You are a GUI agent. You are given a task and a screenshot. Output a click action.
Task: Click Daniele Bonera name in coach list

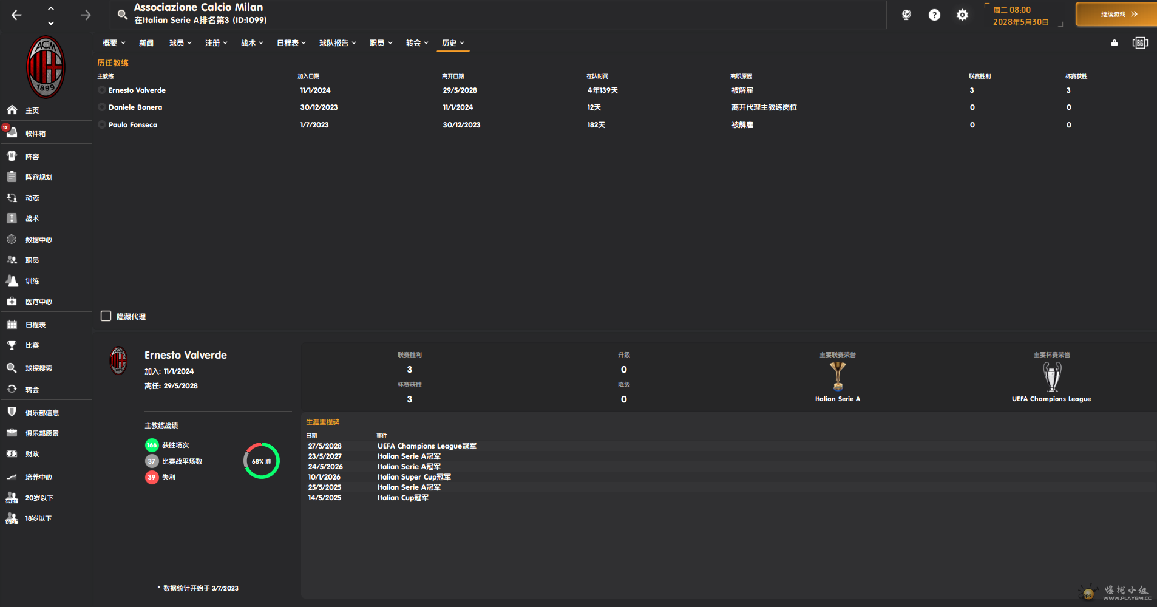(x=135, y=107)
